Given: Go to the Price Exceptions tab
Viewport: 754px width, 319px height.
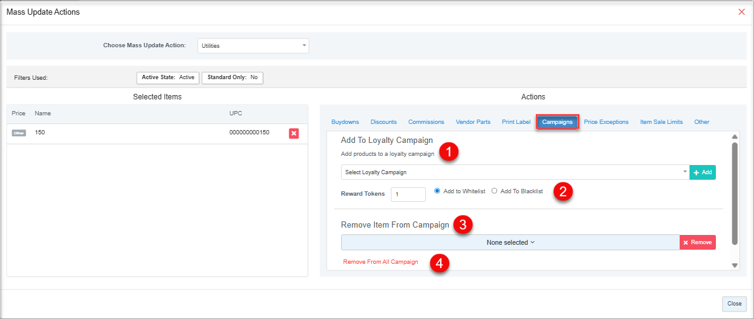Looking at the screenshot, I should [x=606, y=122].
